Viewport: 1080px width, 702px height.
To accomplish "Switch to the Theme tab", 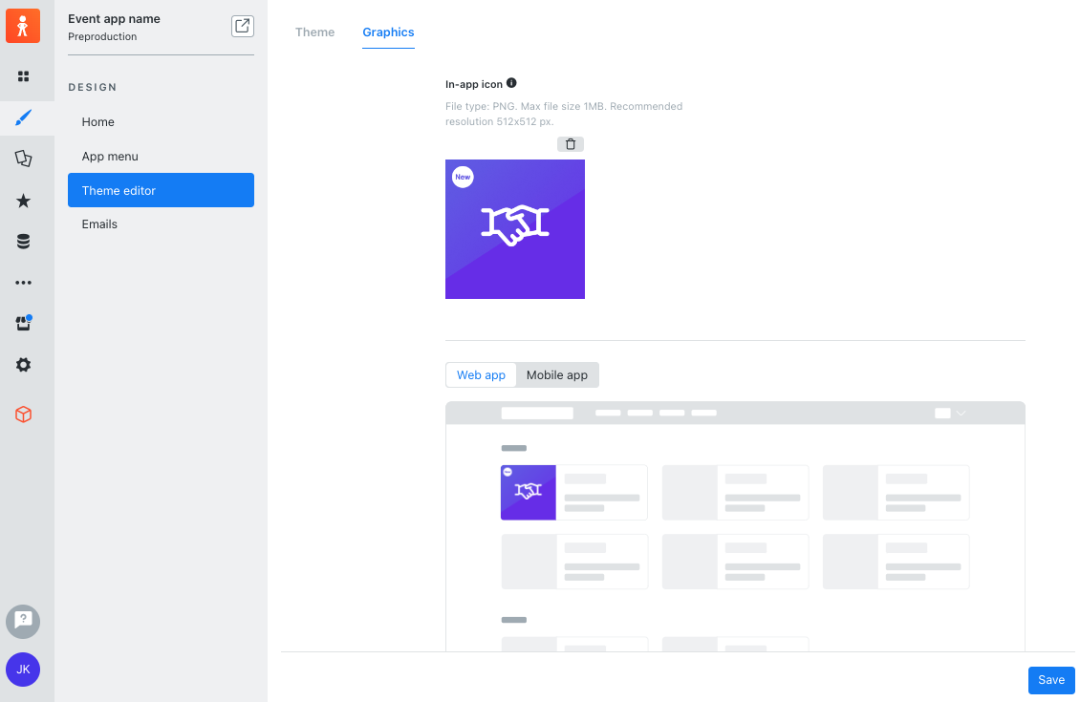I will [x=314, y=32].
